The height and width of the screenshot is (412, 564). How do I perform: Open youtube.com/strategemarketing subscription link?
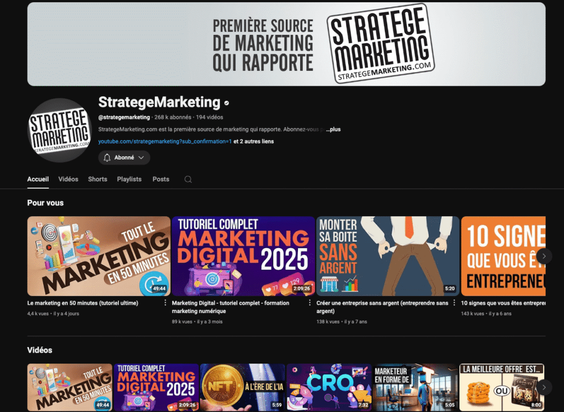(165, 141)
